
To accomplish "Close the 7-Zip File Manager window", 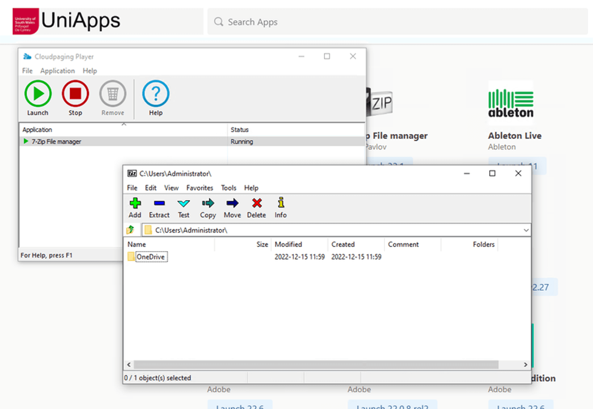I will click(x=518, y=173).
